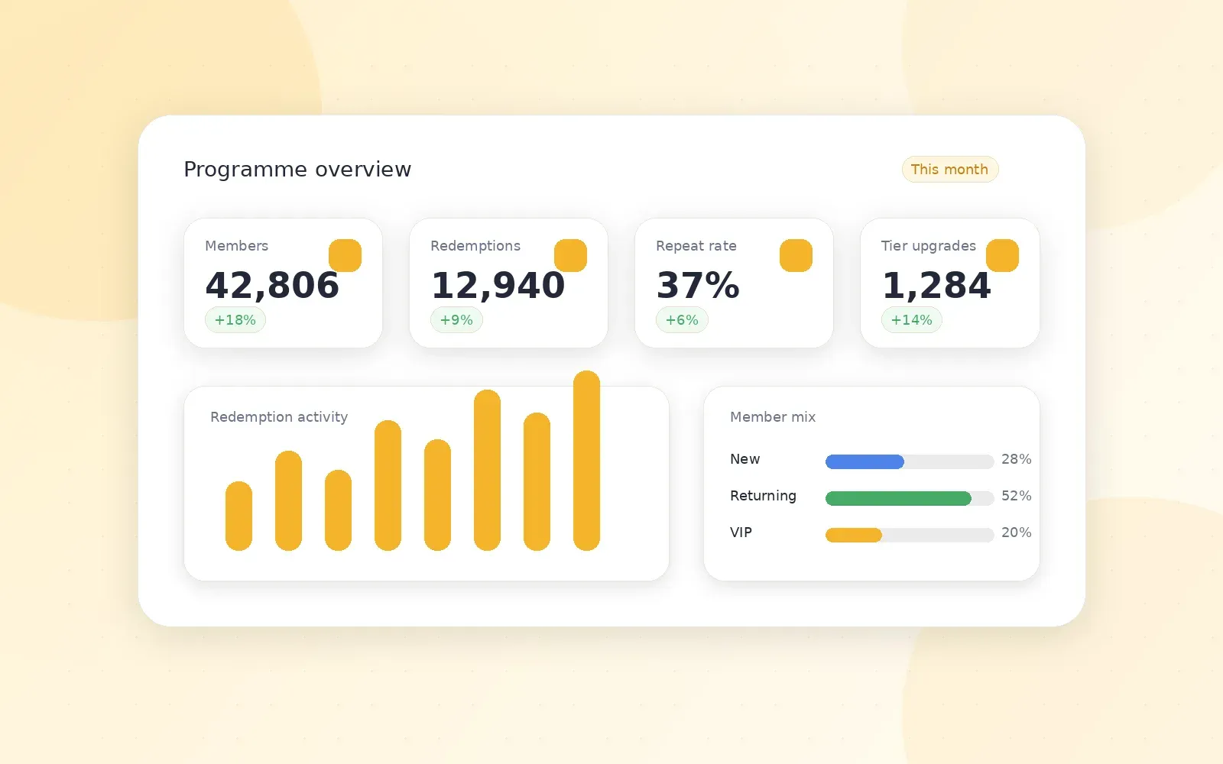
Task: Click the 1,284 Tier upgrades value
Action: pos(936,286)
